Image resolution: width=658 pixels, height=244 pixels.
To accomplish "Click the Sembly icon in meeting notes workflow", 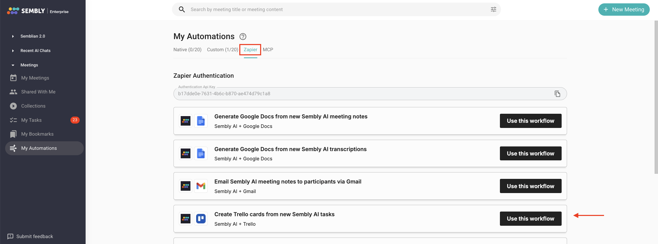I will (186, 121).
